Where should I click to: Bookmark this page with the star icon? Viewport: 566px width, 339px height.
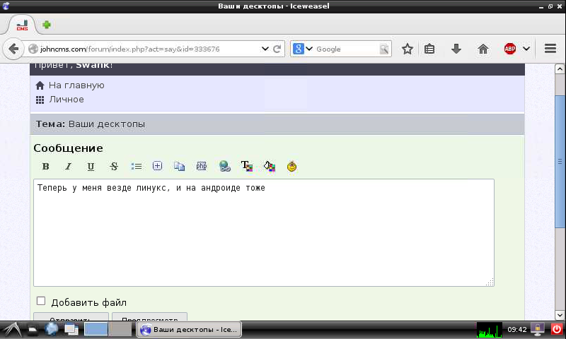408,49
